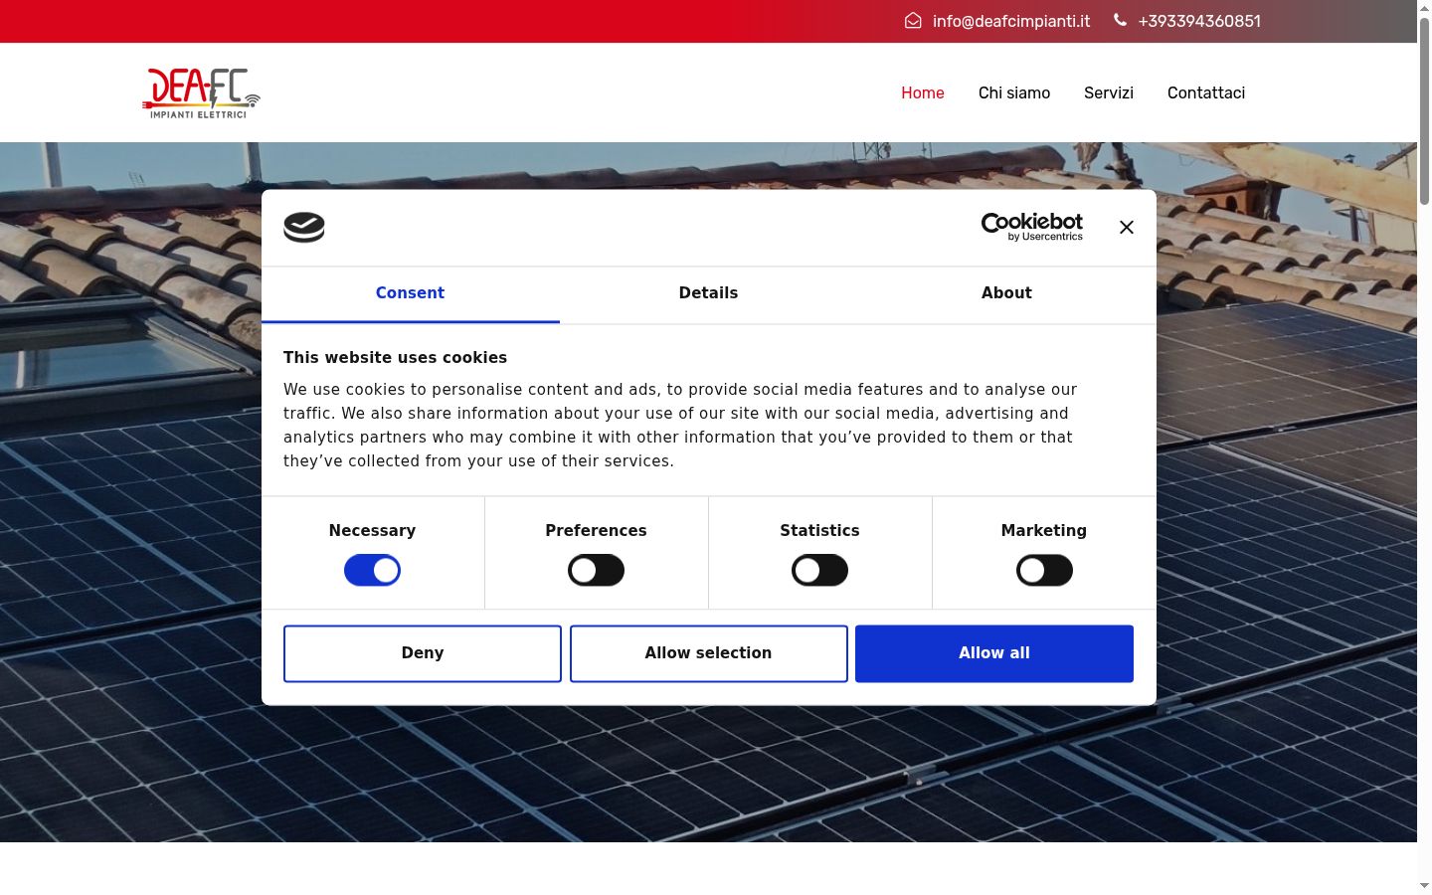Enable the Preferences cookies switch
The image size is (1432, 895).
coord(596,570)
